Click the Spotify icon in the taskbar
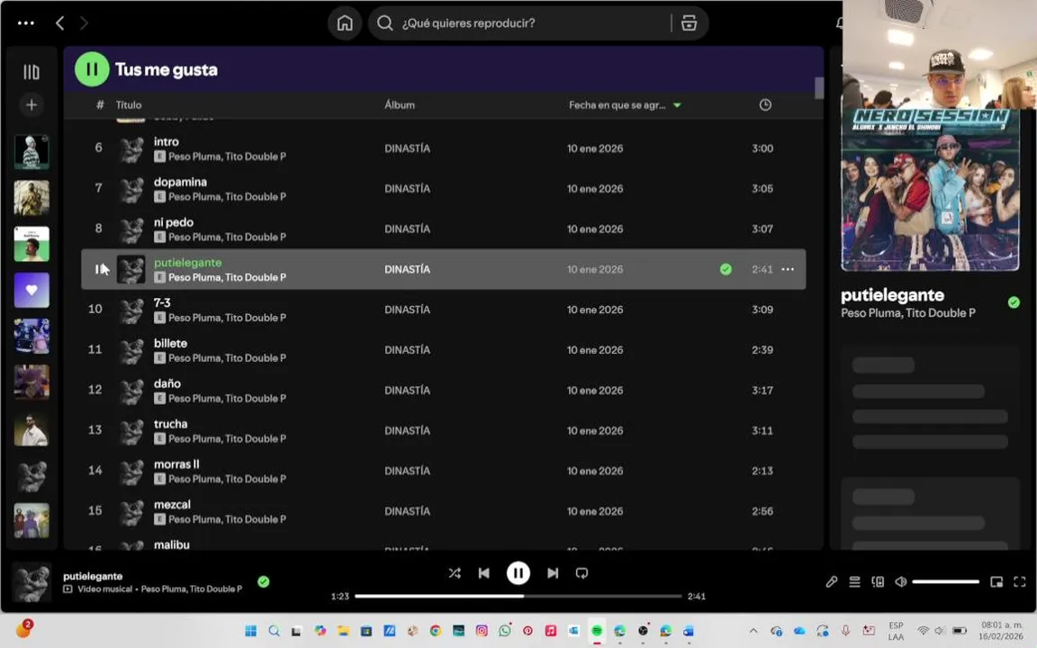This screenshot has height=648, width=1037. coord(597,631)
